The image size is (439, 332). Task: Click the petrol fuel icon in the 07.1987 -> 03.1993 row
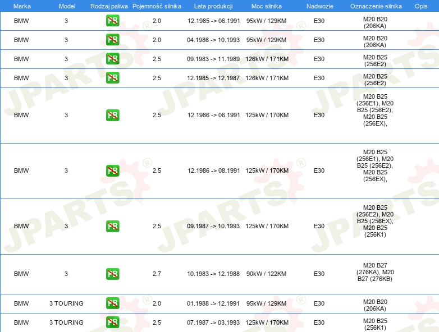click(x=112, y=322)
